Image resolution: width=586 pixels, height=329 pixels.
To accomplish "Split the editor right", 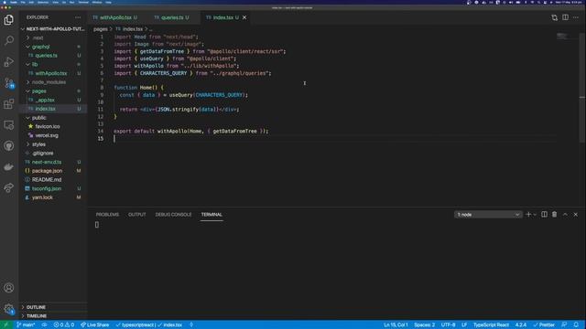I will tap(565, 17).
